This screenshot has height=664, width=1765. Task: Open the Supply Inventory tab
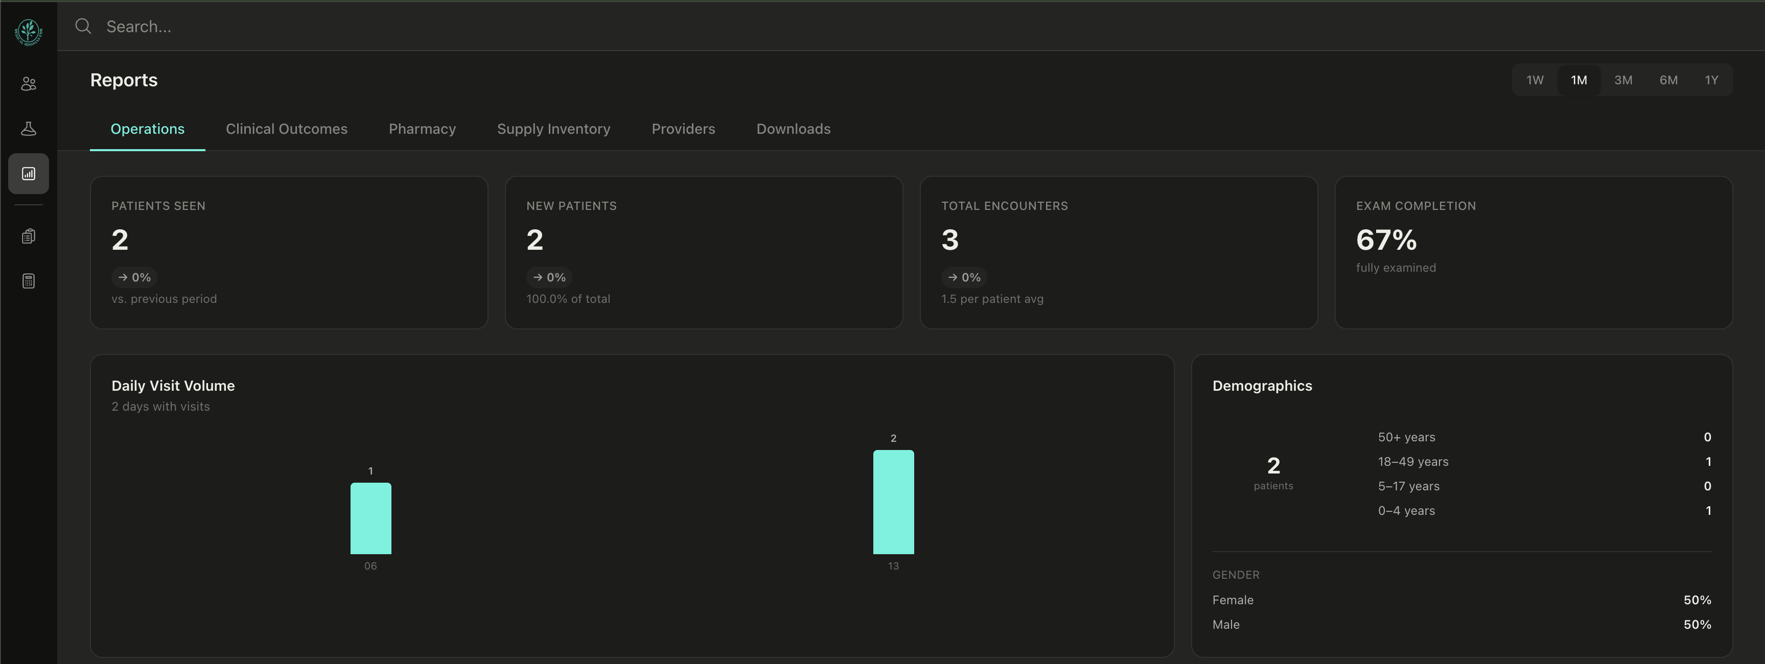553,129
